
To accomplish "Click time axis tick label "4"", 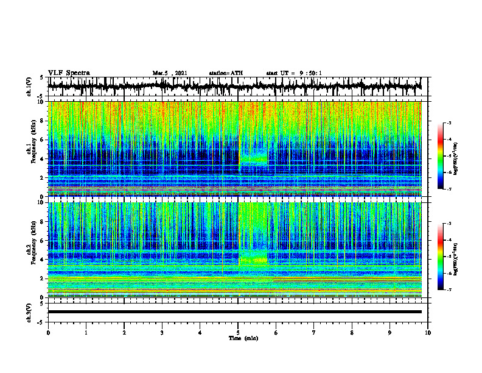I will (x=200, y=333).
